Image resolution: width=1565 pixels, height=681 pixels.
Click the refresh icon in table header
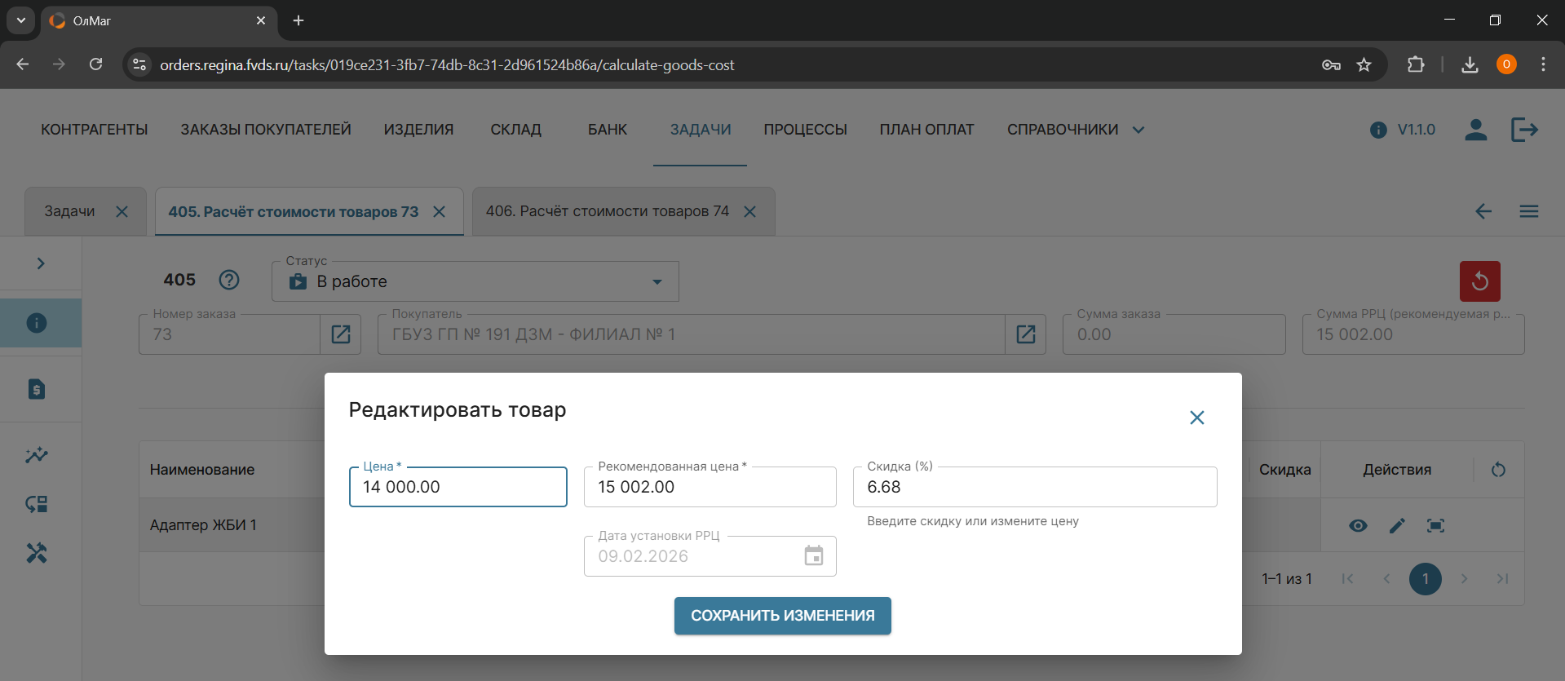[1498, 470]
